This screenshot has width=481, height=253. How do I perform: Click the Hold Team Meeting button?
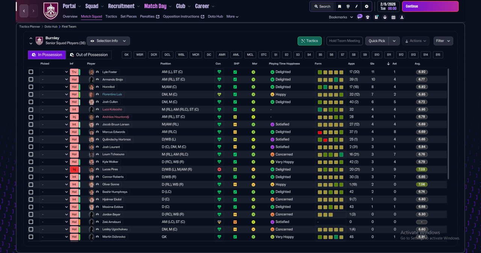tap(345, 41)
